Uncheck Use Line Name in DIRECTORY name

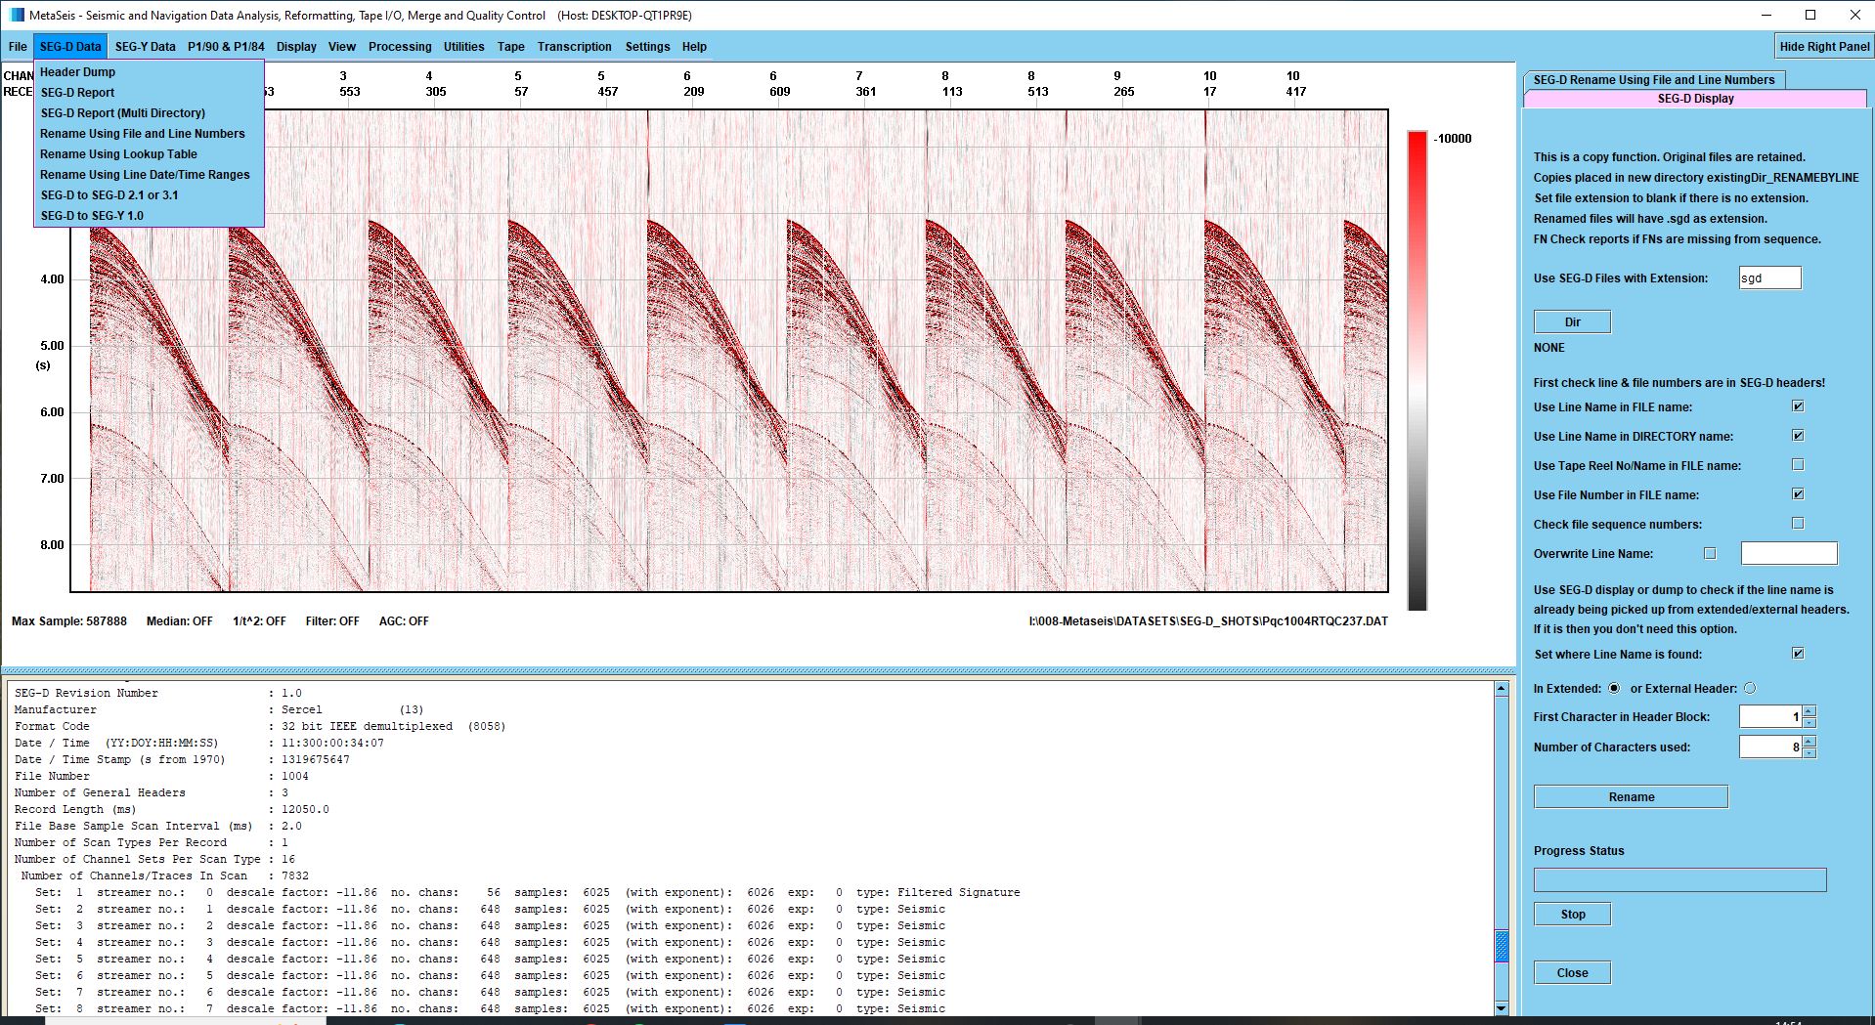(1797, 436)
